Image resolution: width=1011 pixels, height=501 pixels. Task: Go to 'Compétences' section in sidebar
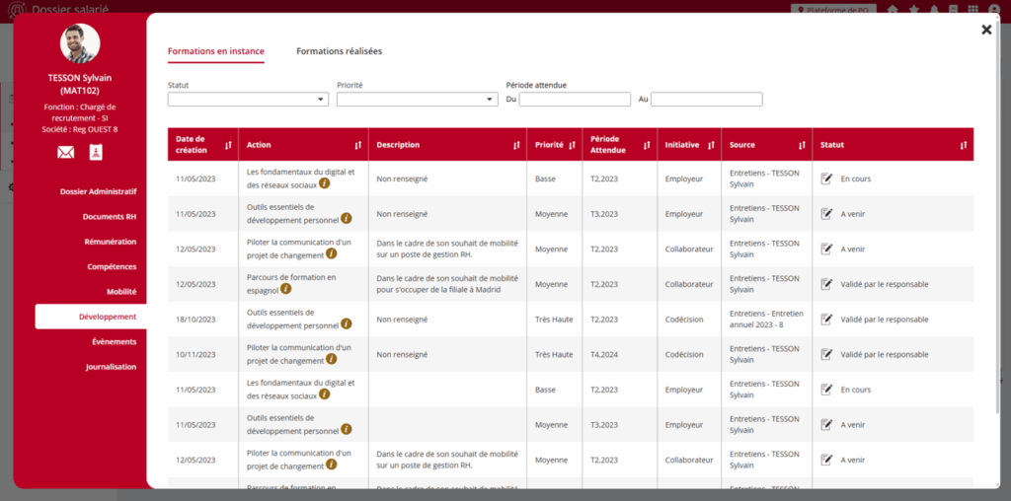112,266
